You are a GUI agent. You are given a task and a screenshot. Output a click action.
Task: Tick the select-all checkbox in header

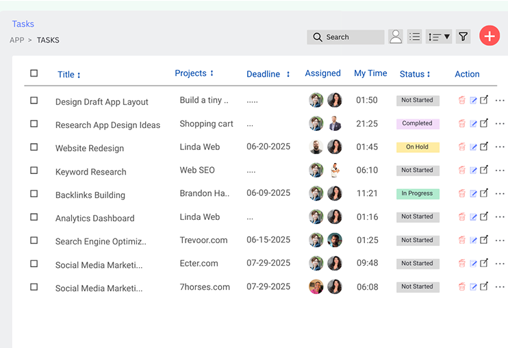(34, 73)
